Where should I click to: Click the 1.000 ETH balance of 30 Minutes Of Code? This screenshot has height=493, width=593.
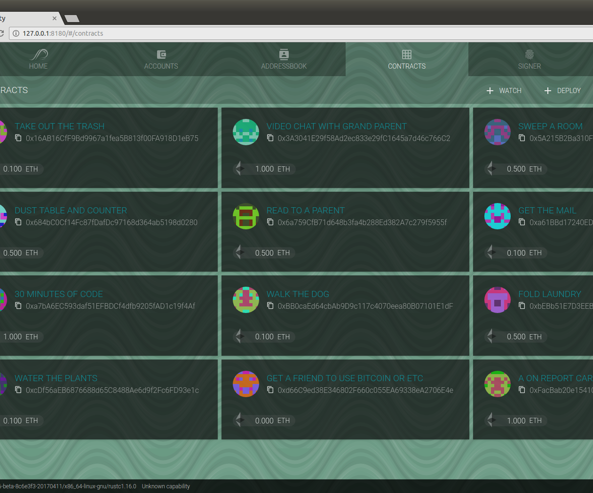point(21,336)
